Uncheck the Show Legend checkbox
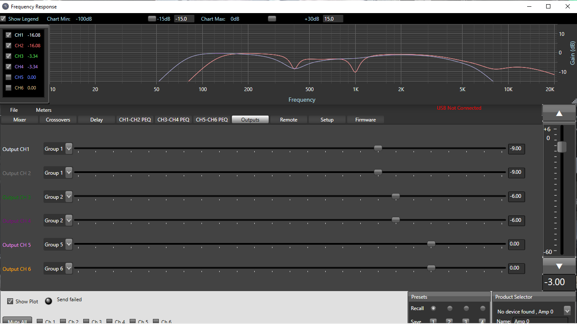The image size is (577, 324). coord(3,19)
